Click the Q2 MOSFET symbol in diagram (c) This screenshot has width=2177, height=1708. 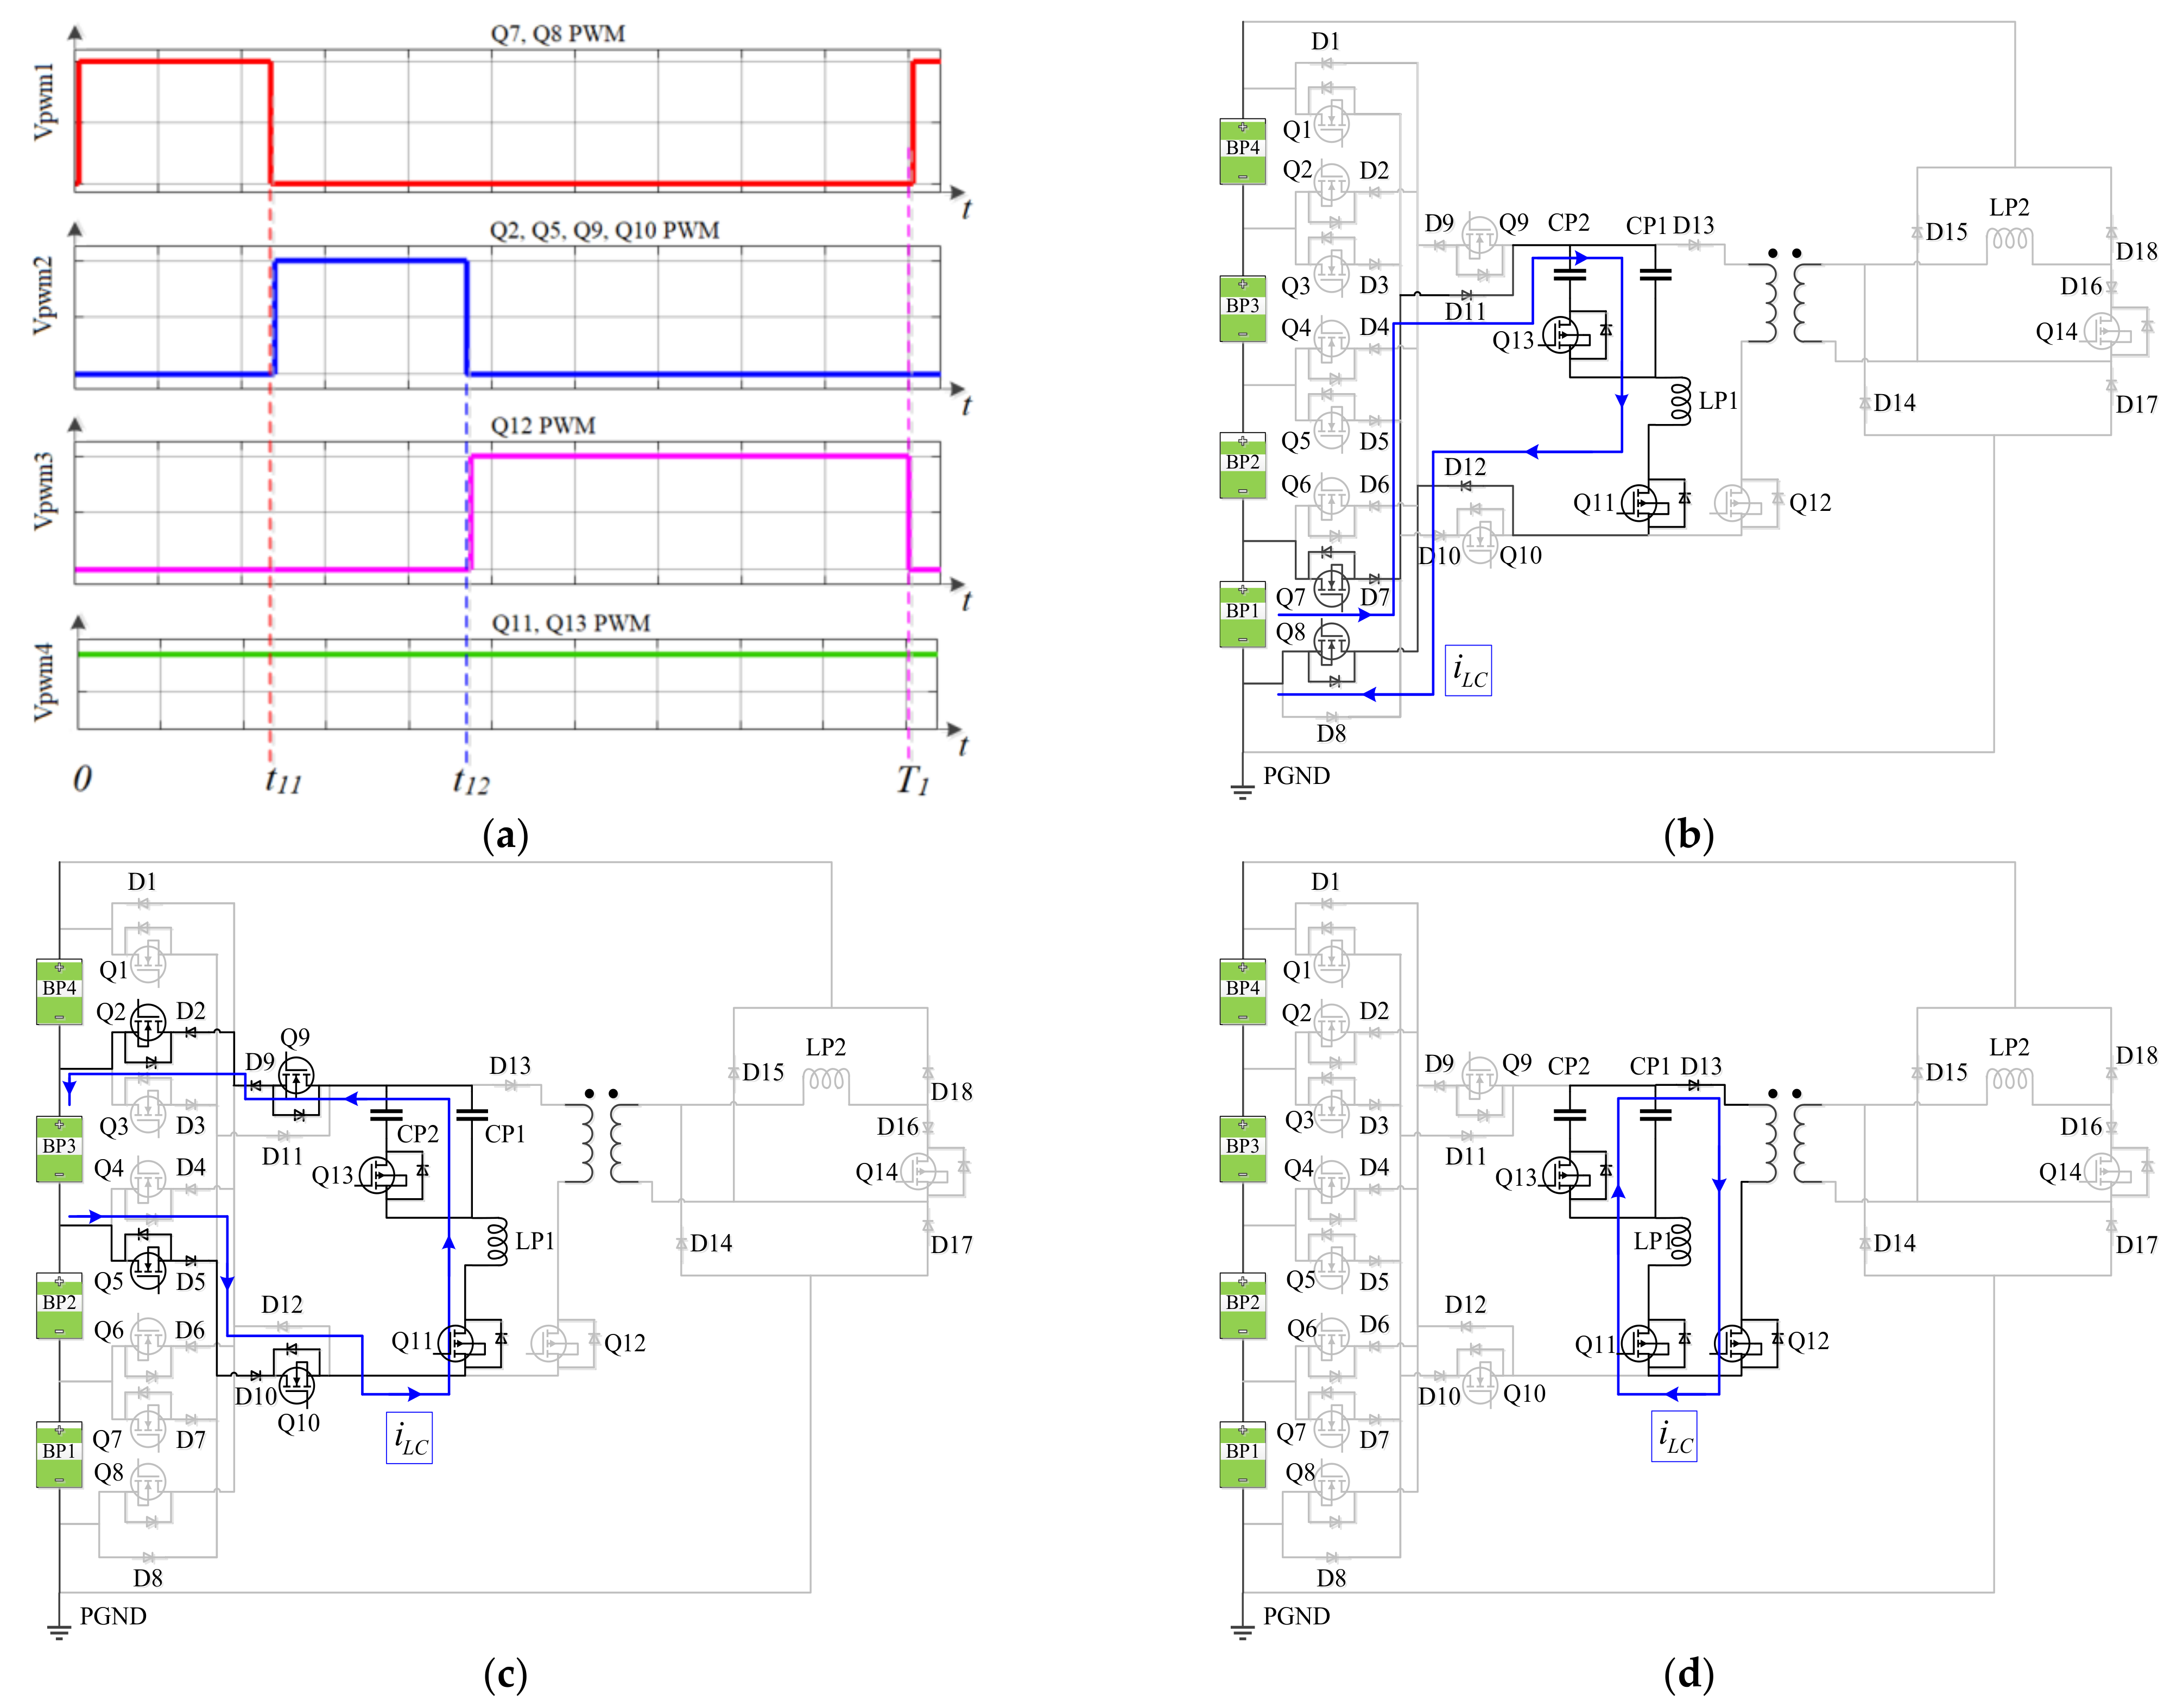(x=148, y=1024)
